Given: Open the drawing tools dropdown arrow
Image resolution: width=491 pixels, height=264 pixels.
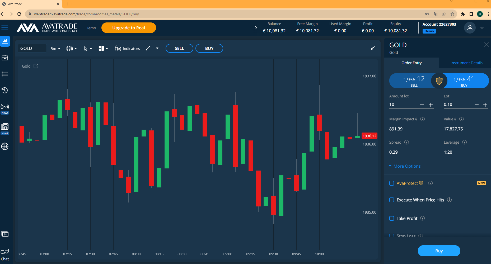Looking at the screenshot, I should tap(157, 48).
